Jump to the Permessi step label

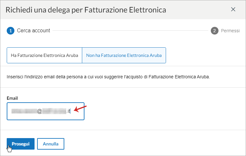pyautogui.click(x=230, y=31)
